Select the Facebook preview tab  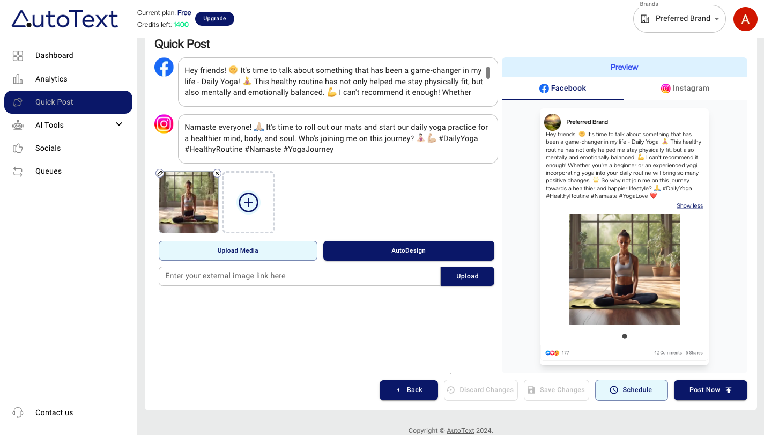tap(562, 89)
